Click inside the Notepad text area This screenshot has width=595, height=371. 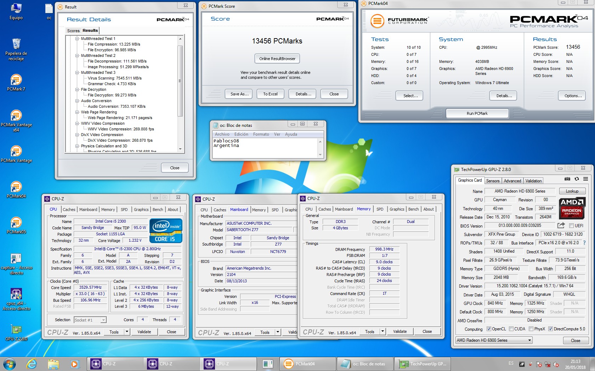[x=265, y=148]
